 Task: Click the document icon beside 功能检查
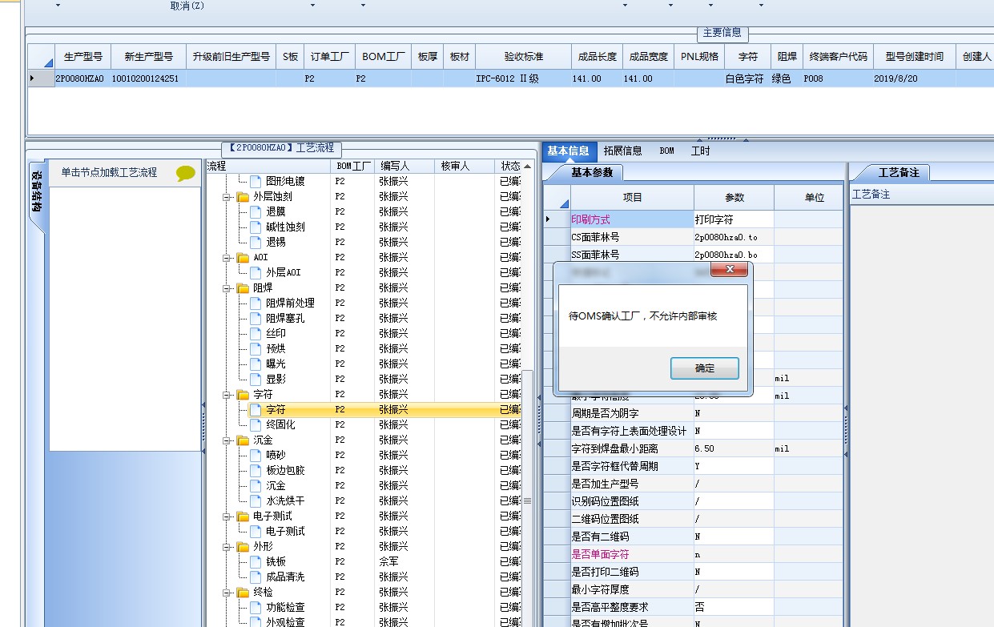click(x=256, y=607)
